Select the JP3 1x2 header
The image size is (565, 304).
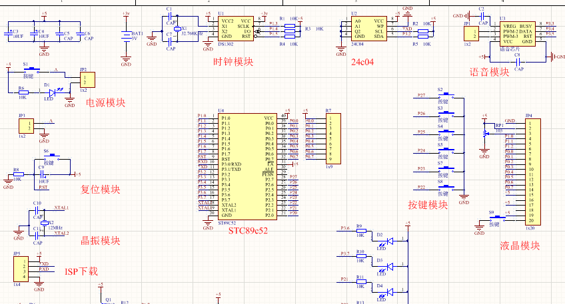tap(26, 126)
